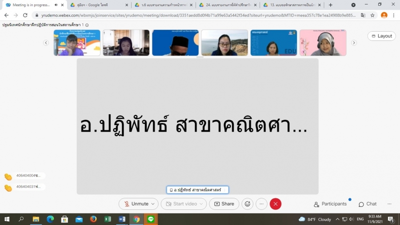Bookmark this page with the star icon

[372, 15]
